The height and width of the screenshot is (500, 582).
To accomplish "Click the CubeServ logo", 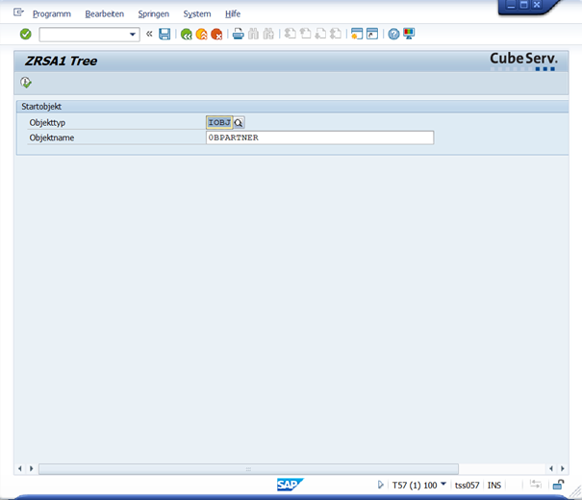I will tap(523, 61).
